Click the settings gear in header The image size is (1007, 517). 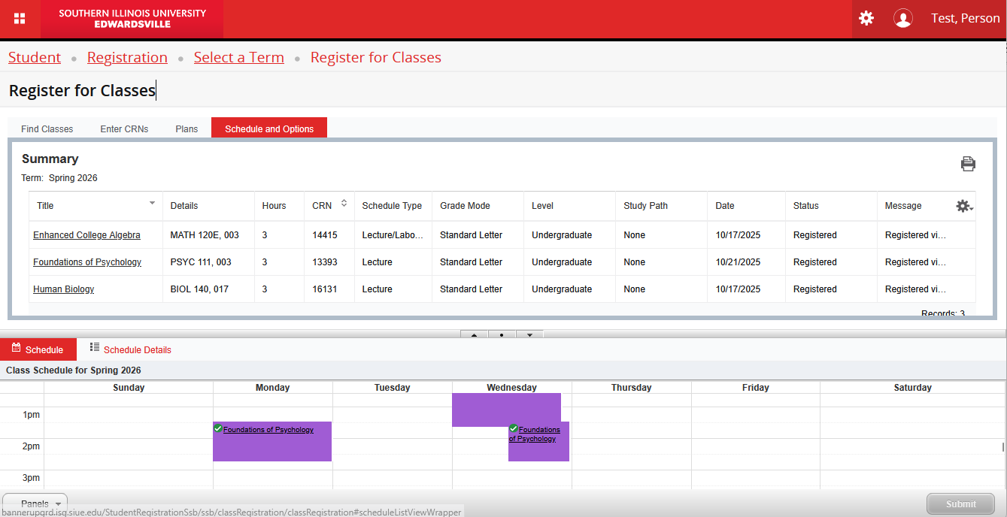click(x=866, y=19)
